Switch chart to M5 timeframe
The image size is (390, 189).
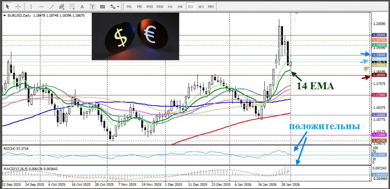[x=139, y=6]
